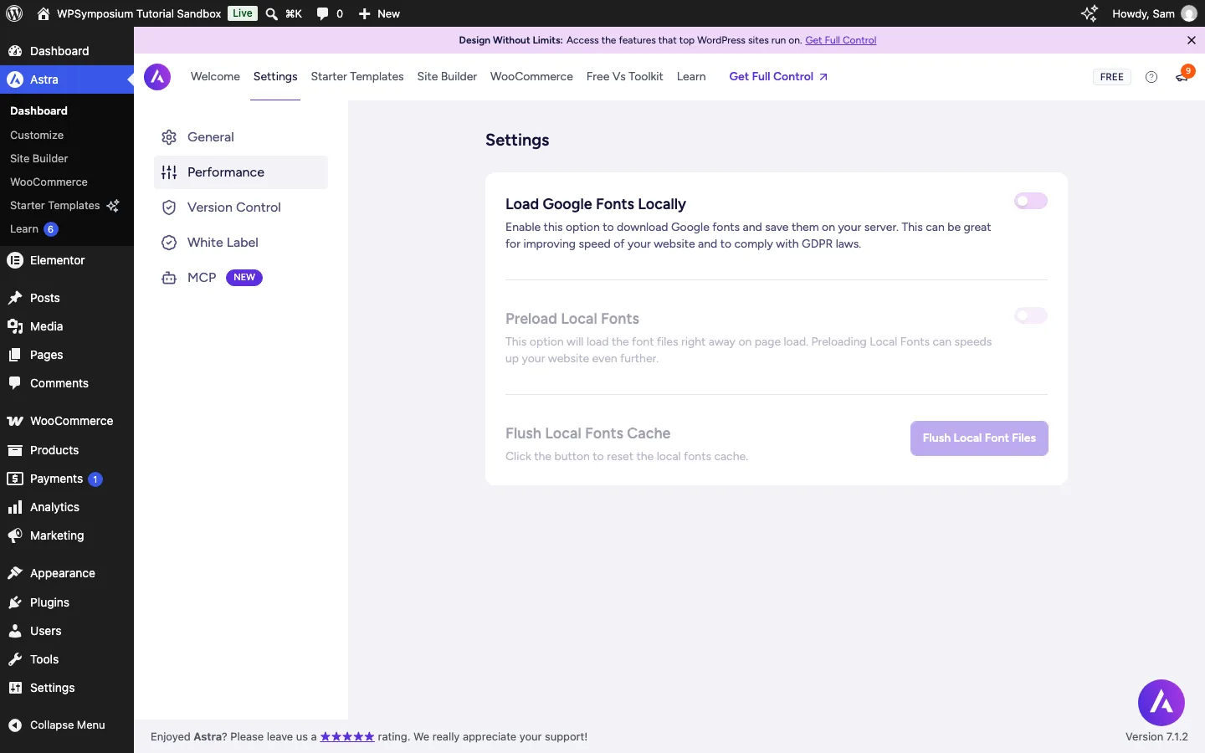Click the Analytics bar chart icon
Screen dimensions: 1205x753
click(14, 507)
